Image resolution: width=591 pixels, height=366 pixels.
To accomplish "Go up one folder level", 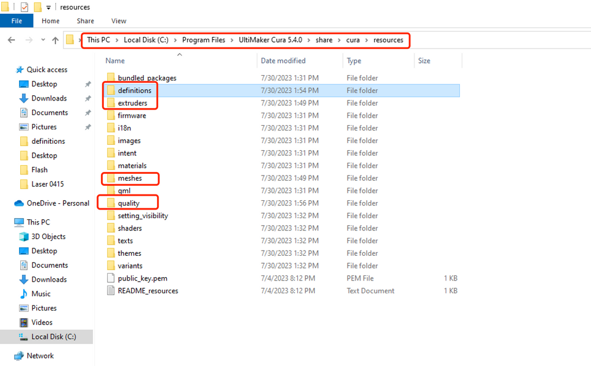I will 55,40.
